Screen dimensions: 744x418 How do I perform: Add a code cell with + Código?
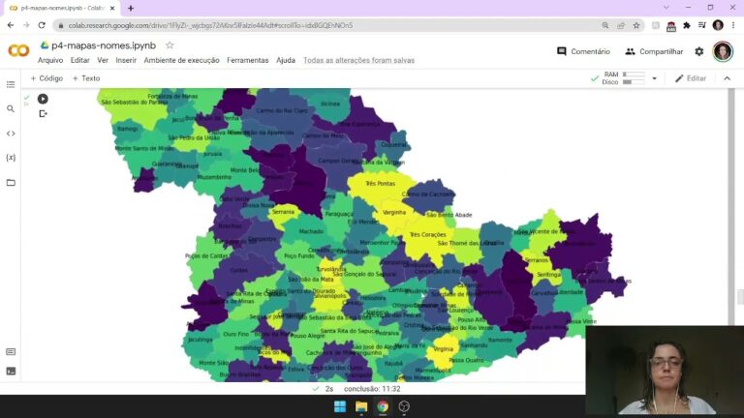coord(46,78)
